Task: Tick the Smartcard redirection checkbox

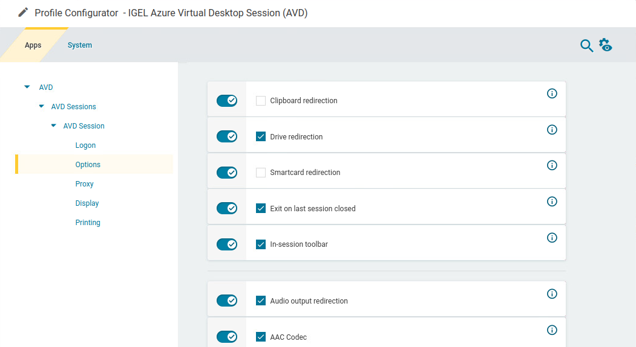Action: pyautogui.click(x=261, y=173)
